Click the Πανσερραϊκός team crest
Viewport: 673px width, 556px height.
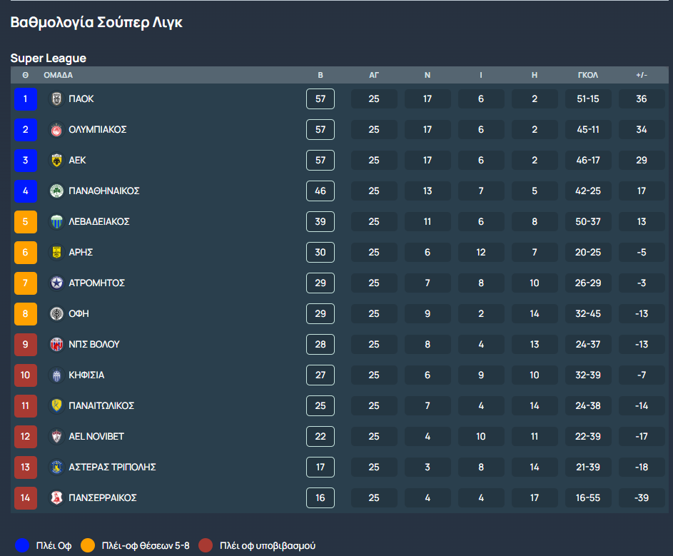click(x=56, y=498)
